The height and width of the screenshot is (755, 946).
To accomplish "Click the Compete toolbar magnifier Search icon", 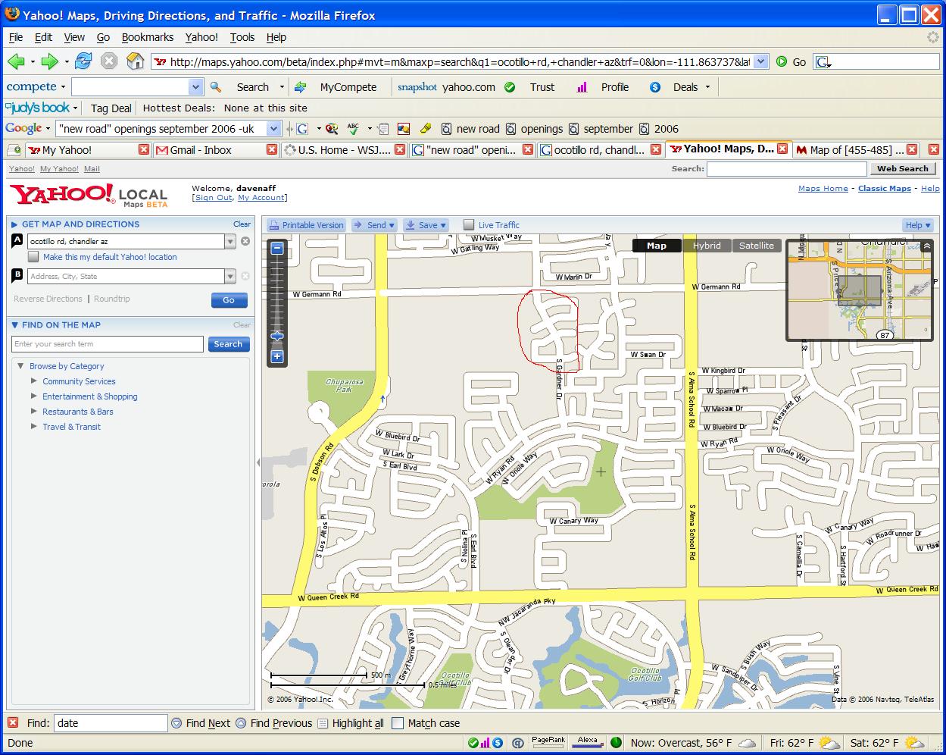I will [216, 87].
